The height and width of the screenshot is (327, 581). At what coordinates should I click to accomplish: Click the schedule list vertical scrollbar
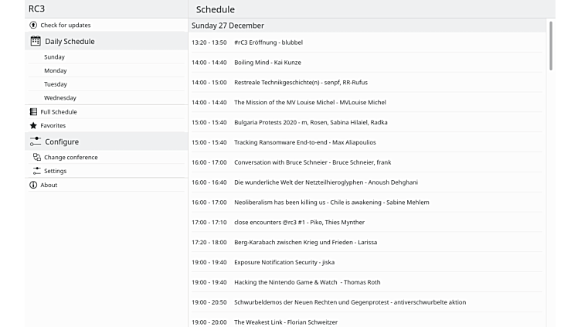tap(551, 46)
